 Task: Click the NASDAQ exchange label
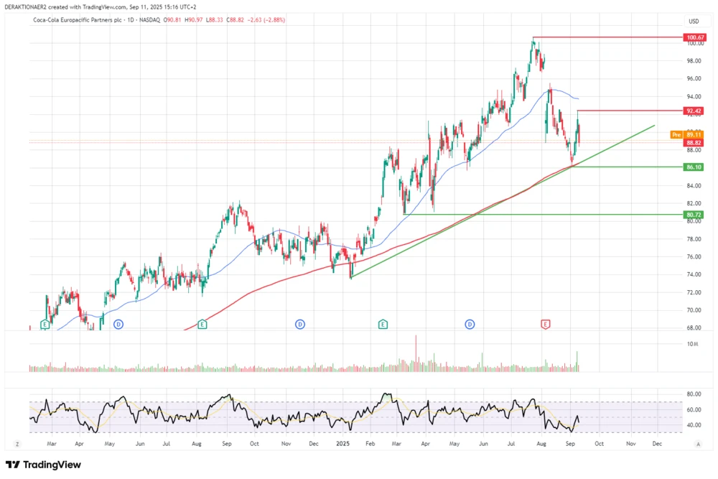point(151,20)
